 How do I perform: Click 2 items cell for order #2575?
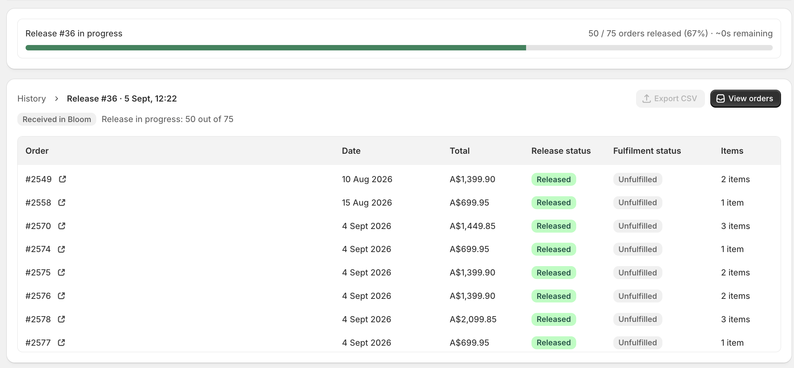pos(735,273)
